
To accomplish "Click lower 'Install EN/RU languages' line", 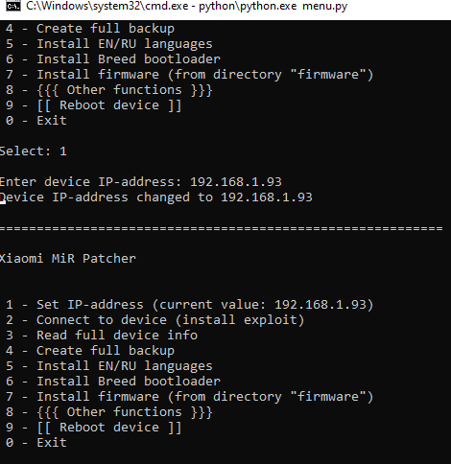I will 108,366.
